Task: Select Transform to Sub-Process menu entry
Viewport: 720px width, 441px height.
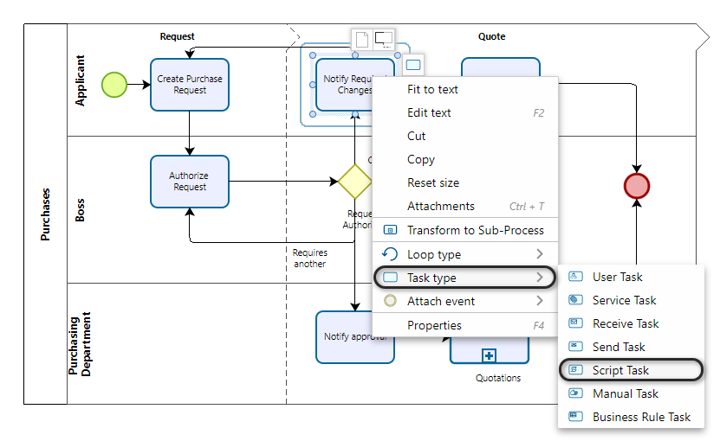Action: click(475, 230)
